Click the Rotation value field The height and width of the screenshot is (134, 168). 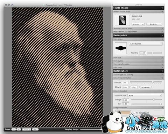(125, 82)
